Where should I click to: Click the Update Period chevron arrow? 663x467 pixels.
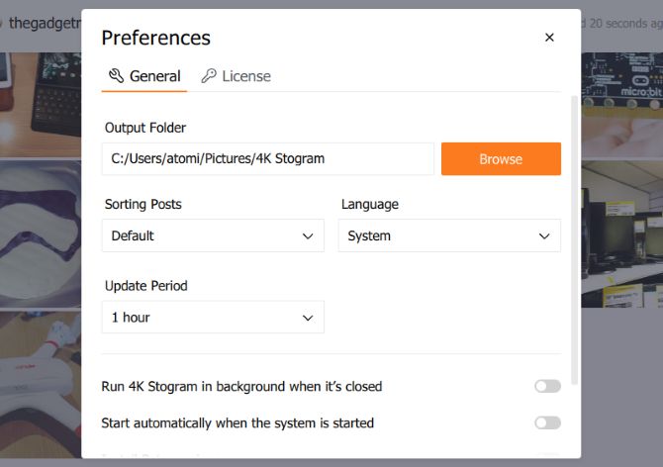pyautogui.click(x=308, y=318)
